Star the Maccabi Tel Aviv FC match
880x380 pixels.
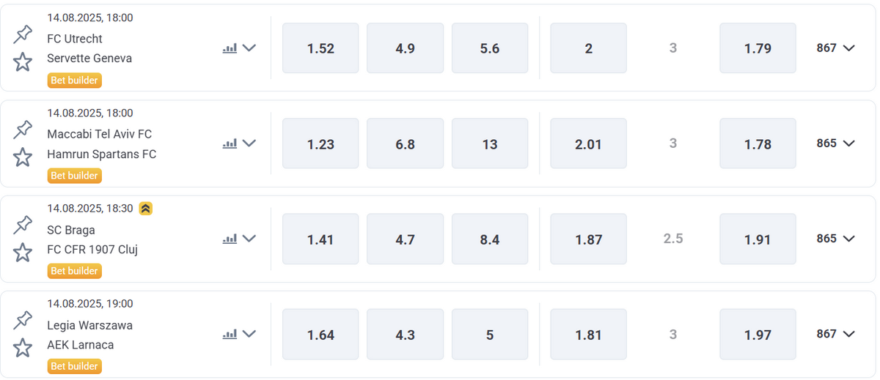[23, 157]
